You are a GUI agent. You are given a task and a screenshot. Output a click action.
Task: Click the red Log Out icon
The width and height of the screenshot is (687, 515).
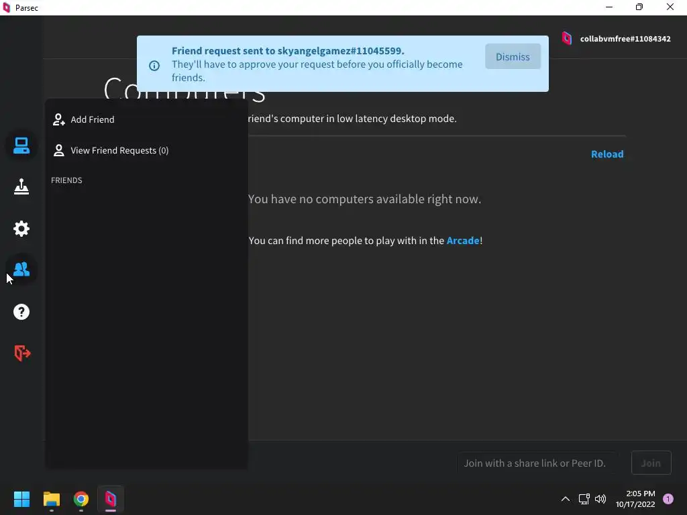coord(22,353)
